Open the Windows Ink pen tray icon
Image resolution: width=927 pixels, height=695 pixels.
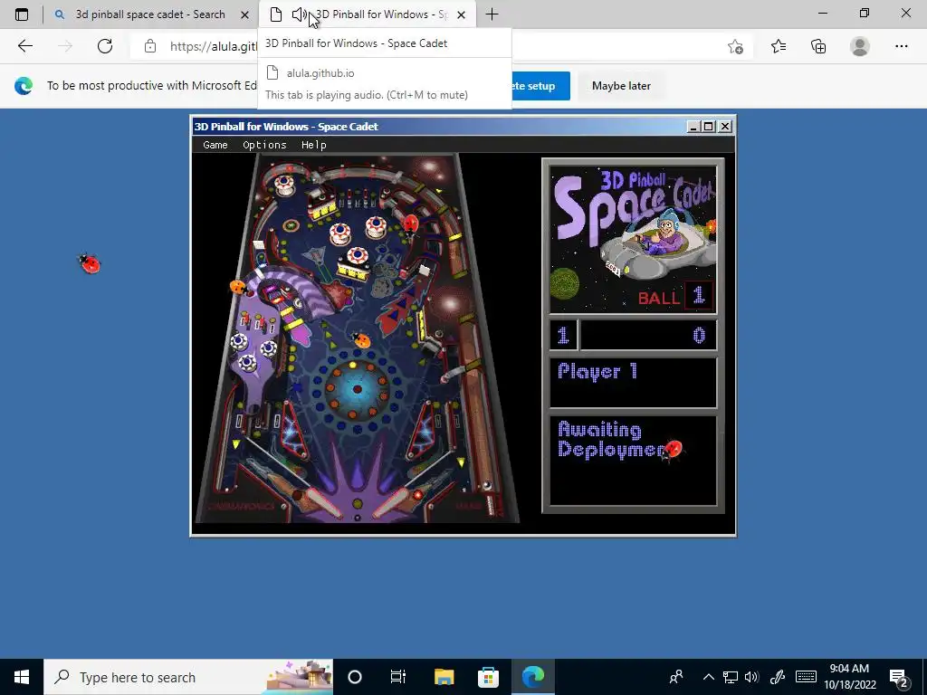point(777,677)
